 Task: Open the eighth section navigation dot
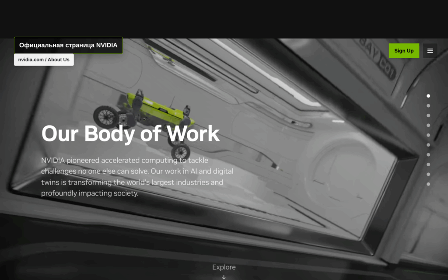(x=428, y=164)
